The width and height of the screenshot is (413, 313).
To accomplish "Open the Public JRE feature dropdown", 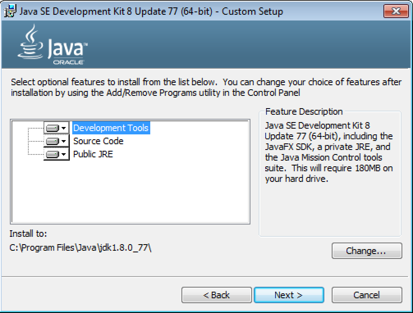I will pyautogui.click(x=56, y=154).
